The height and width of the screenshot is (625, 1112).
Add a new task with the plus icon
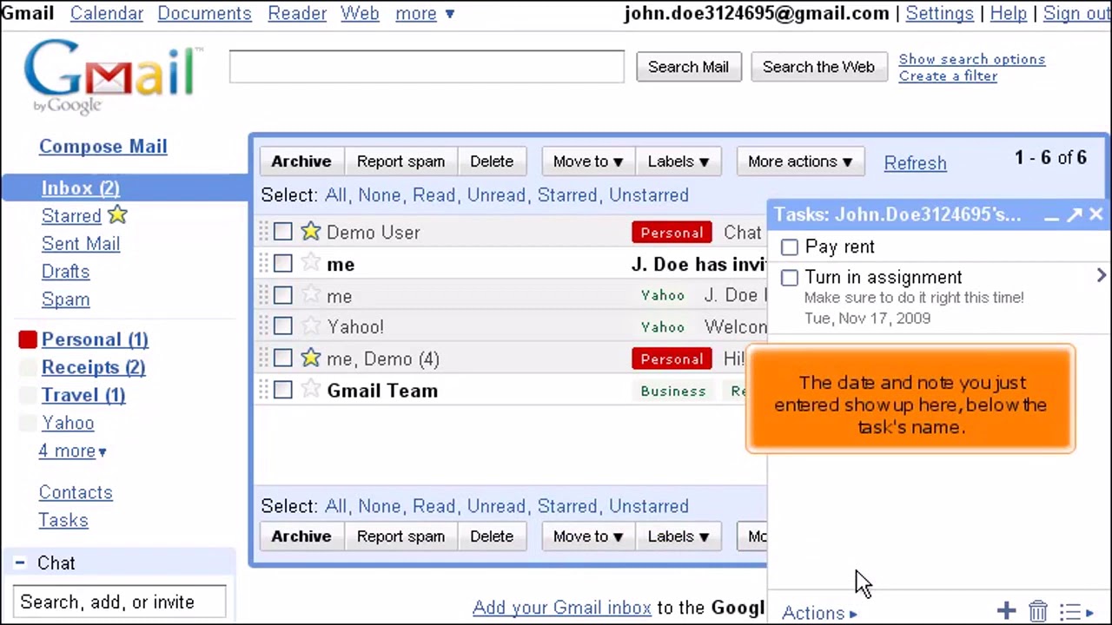coord(1006,611)
